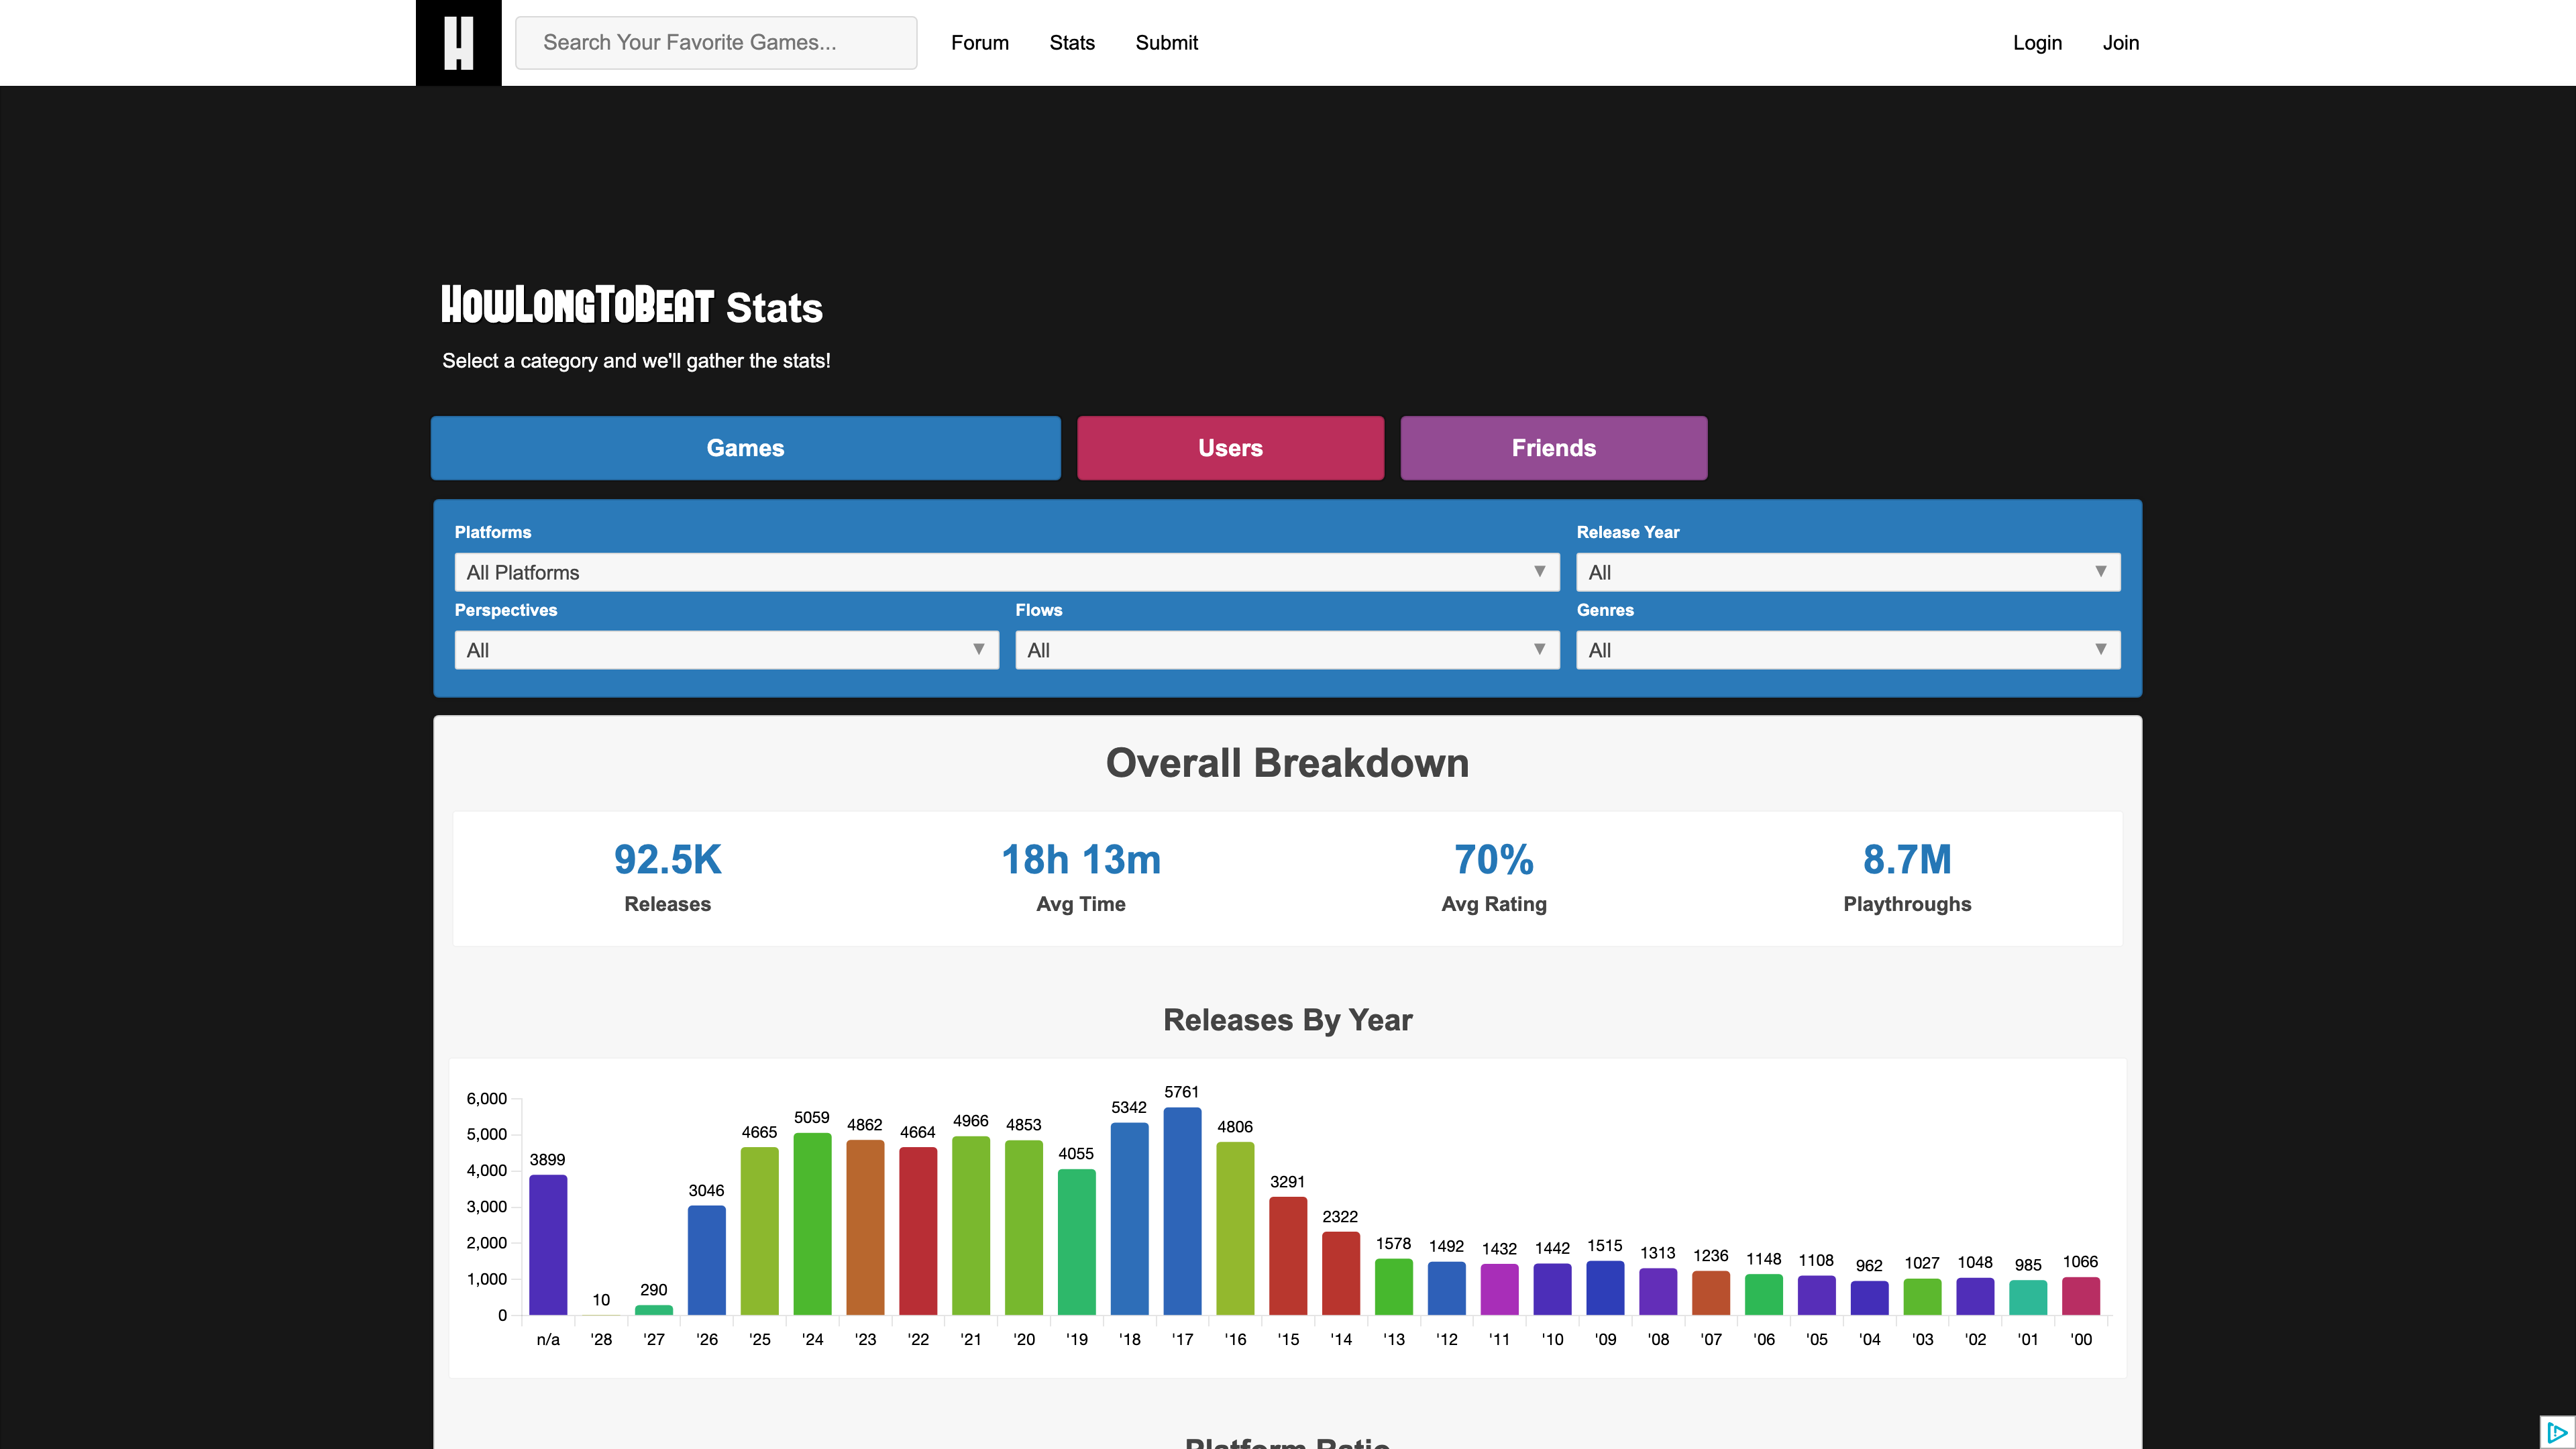Click the '26 bar labeled 3046
Screen dimensions: 2576x1449
(707, 1260)
